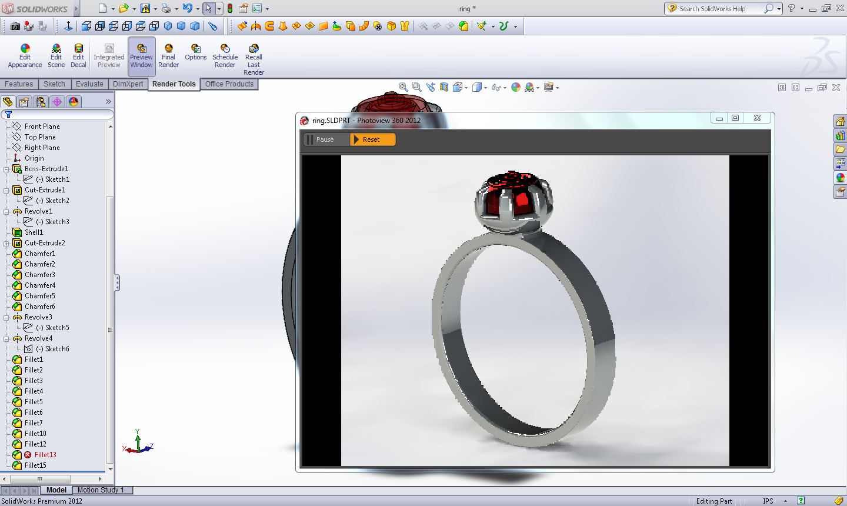This screenshot has height=506, width=847.
Task: Click the Normal To view icon
Action: 68,26
